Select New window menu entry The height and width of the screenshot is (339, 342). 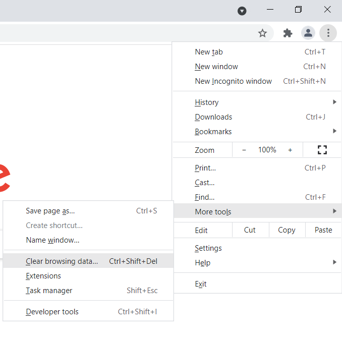257,67
